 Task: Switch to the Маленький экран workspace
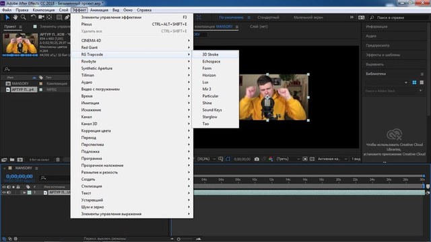(308, 17)
